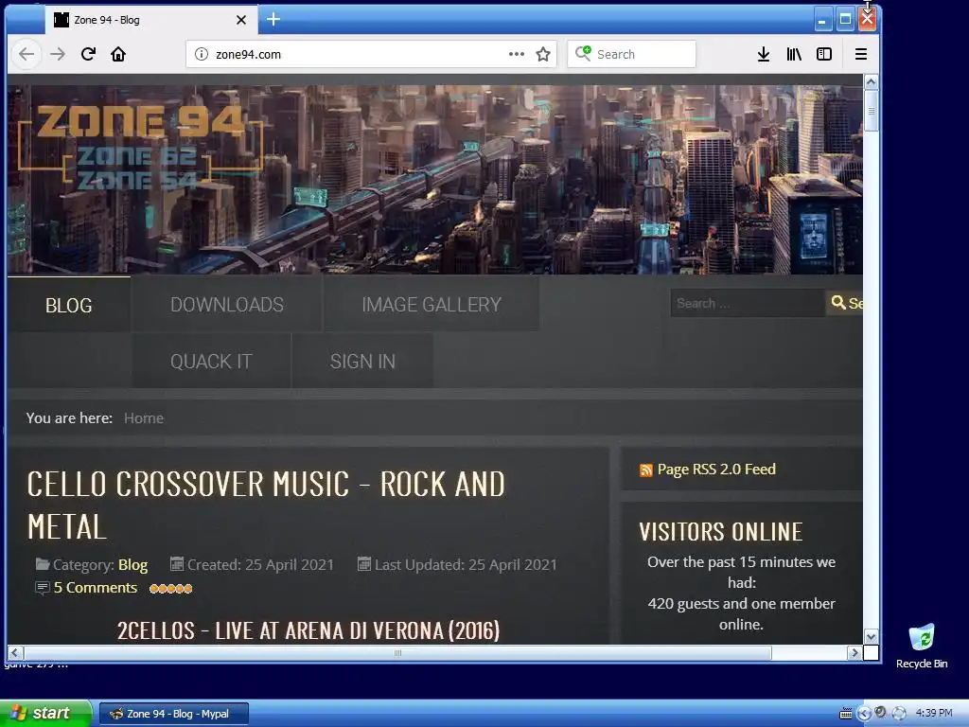
Task: Bookmark this page with the star
Action: click(x=543, y=54)
